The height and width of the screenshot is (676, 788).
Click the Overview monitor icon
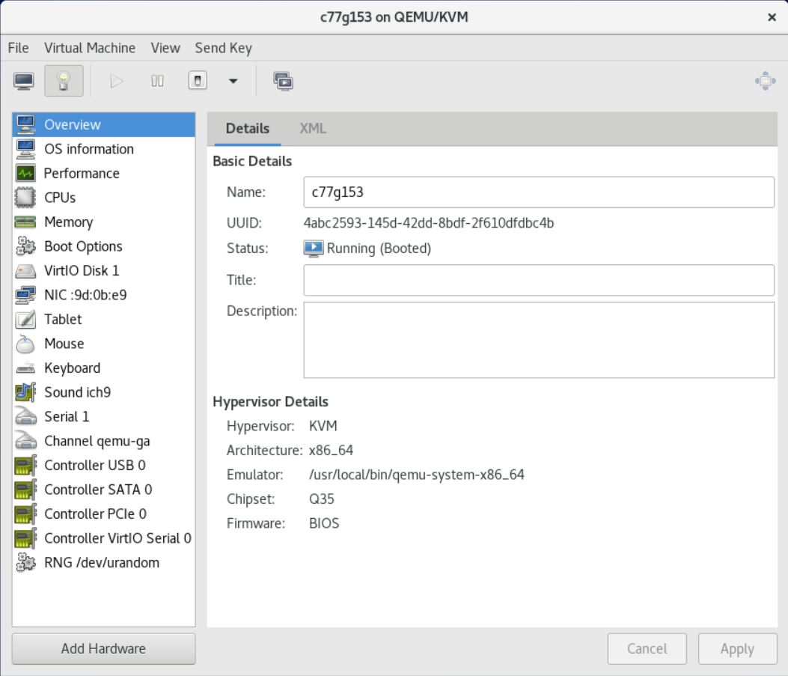[25, 125]
